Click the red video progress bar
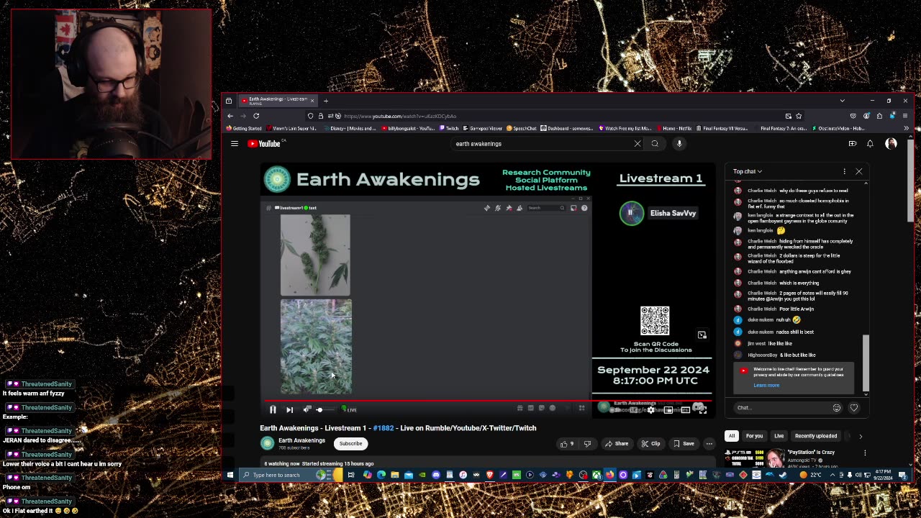This screenshot has width=921, height=518. [x=488, y=401]
